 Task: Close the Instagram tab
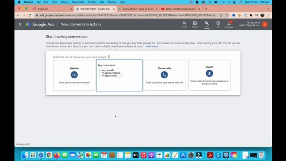coord(71,9)
